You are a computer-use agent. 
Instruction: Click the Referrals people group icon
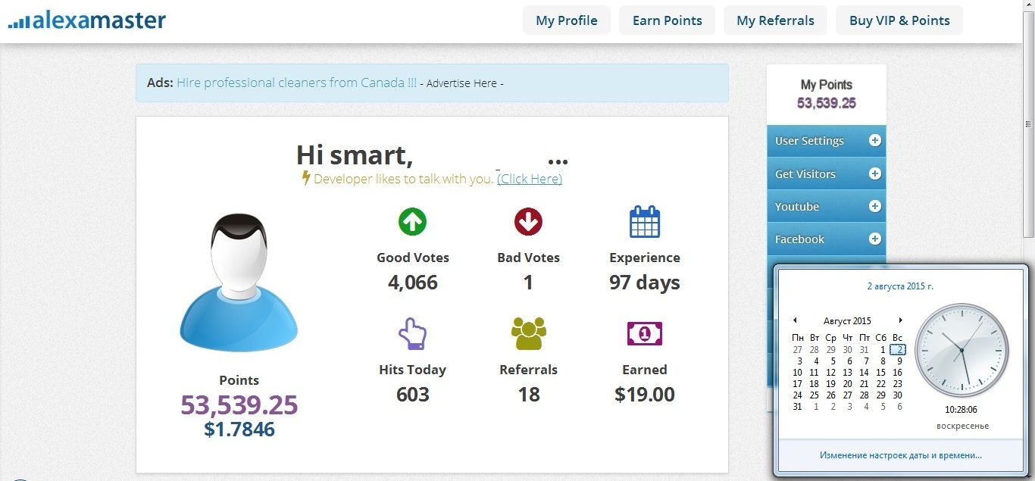click(x=528, y=334)
